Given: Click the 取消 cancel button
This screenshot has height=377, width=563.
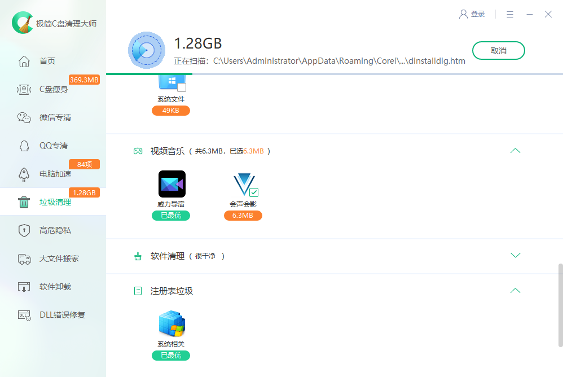Looking at the screenshot, I should pos(498,50).
